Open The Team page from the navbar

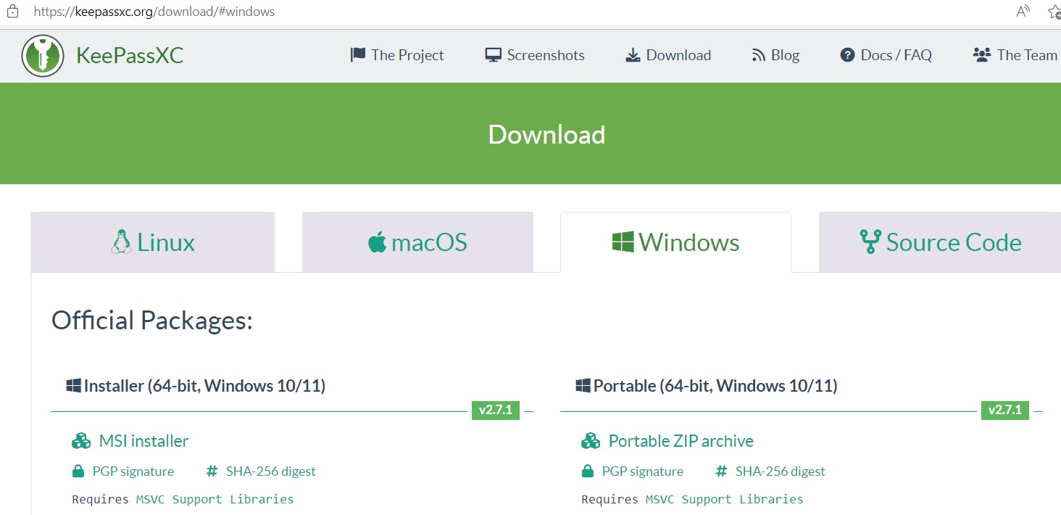pyautogui.click(x=1015, y=55)
